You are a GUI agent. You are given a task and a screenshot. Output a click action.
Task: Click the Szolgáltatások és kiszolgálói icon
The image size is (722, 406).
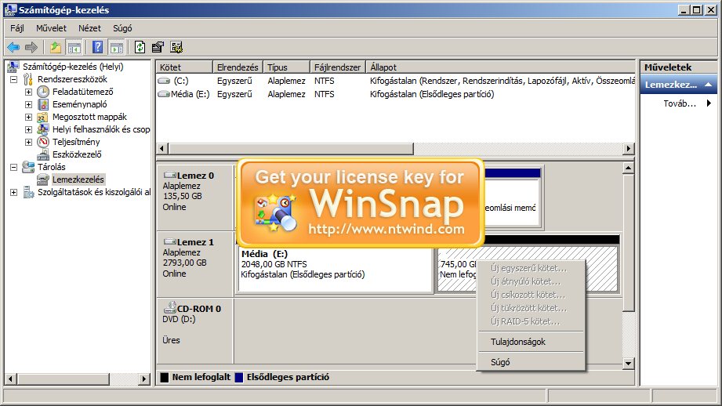pyautogui.click(x=28, y=192)
